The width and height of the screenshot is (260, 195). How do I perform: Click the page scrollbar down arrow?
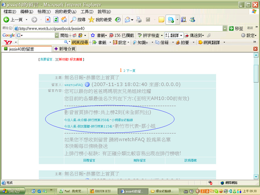(256, 177)
